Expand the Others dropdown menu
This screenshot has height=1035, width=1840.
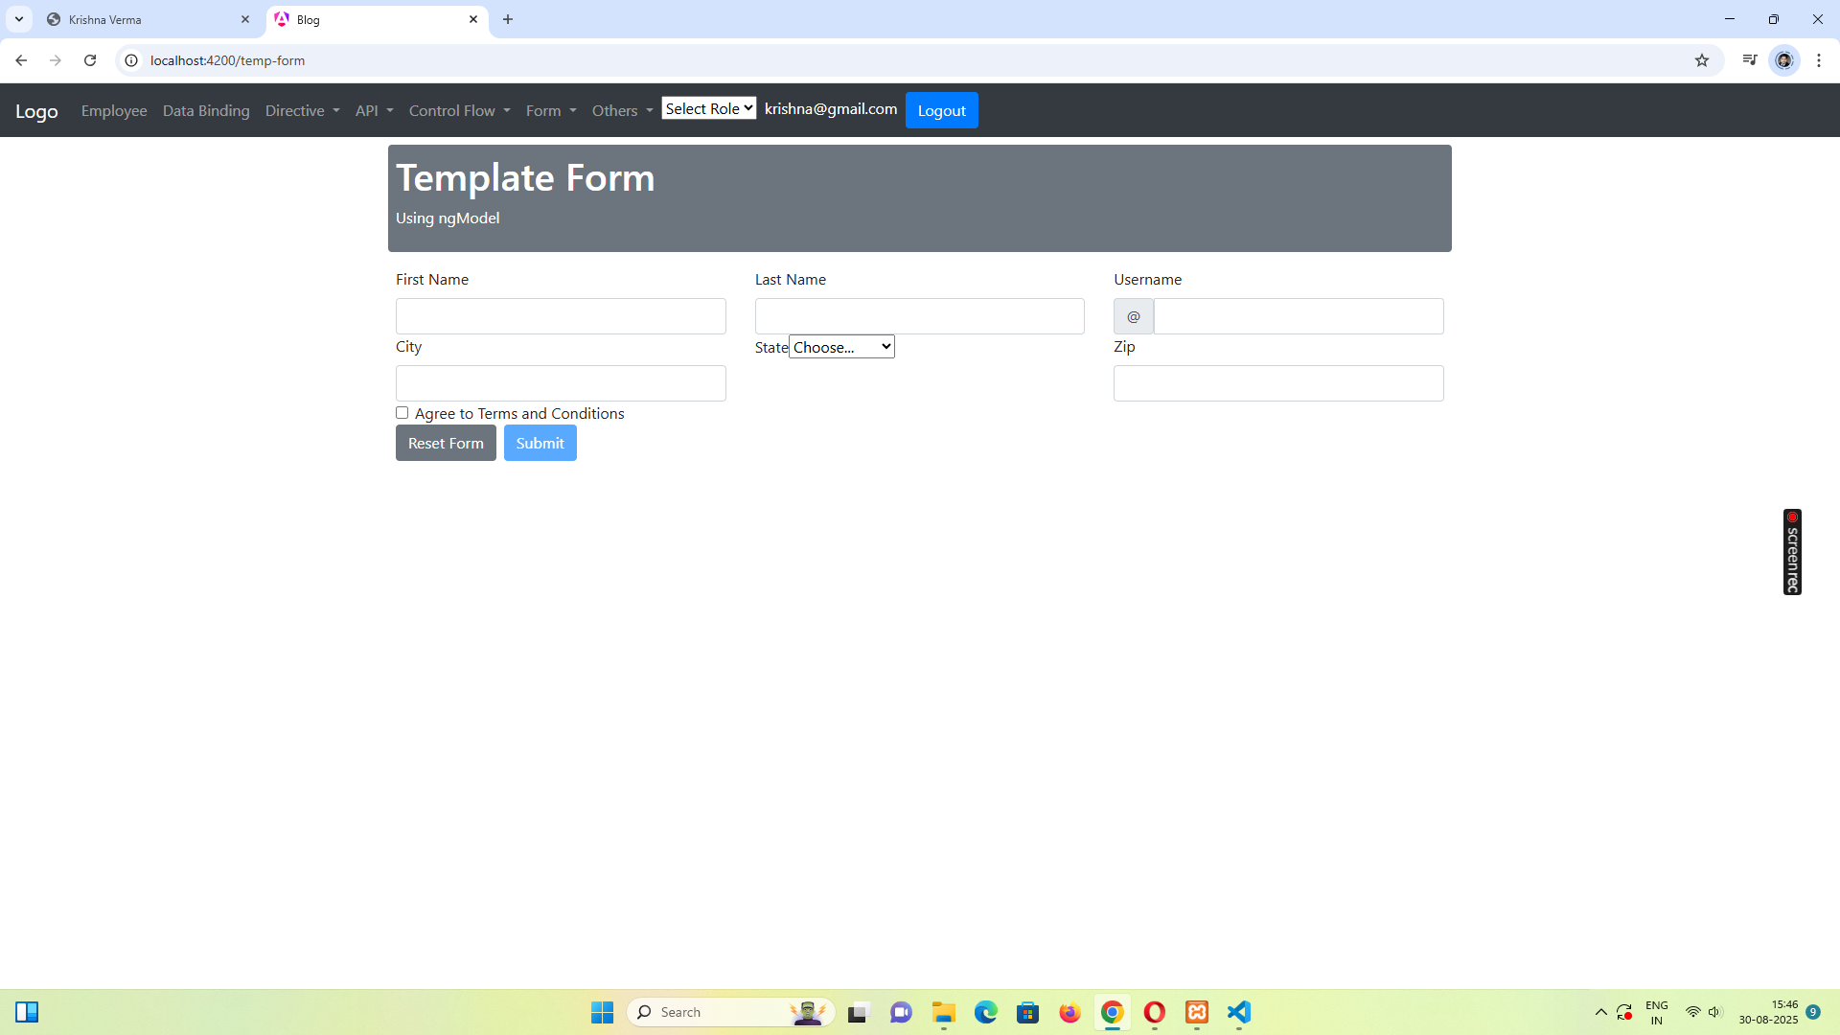623,111
